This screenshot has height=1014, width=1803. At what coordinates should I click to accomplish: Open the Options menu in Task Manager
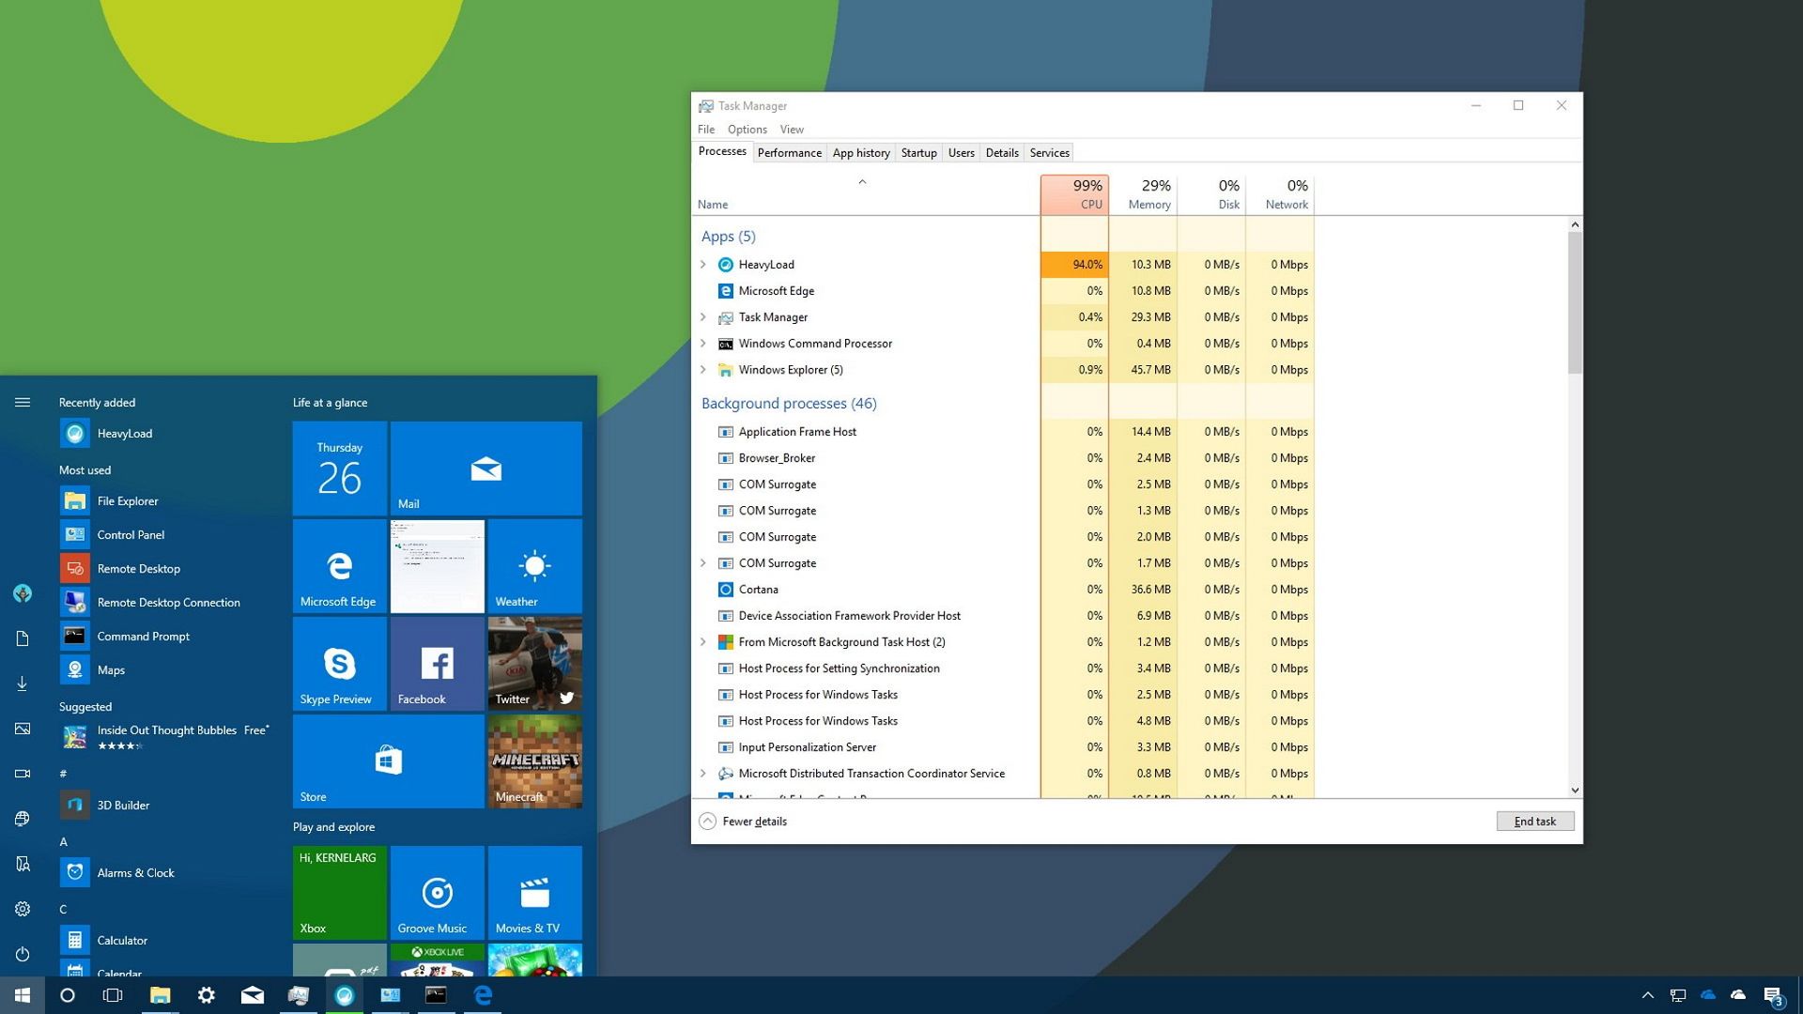point(747,129)
